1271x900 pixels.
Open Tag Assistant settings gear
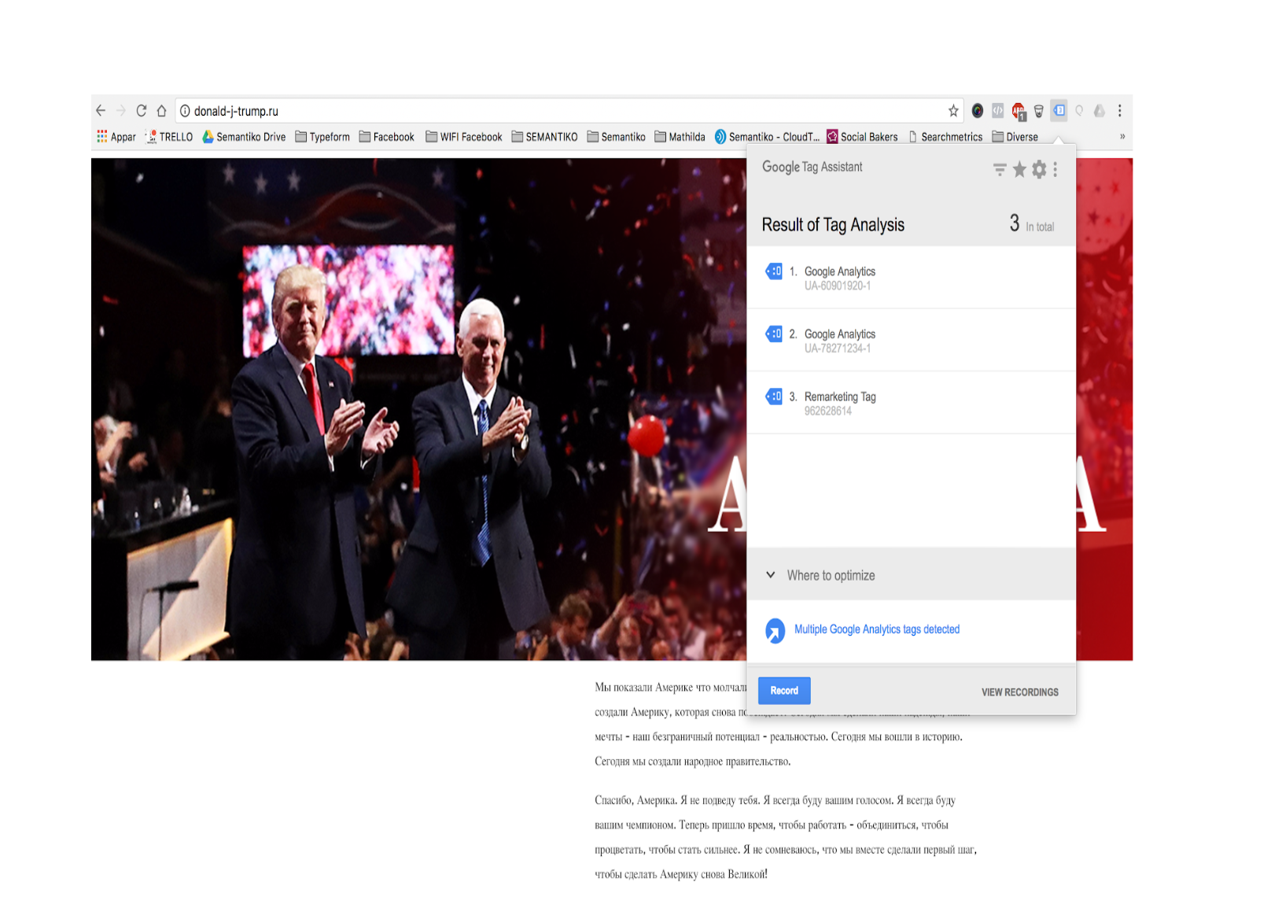(x=1039, y=169)
